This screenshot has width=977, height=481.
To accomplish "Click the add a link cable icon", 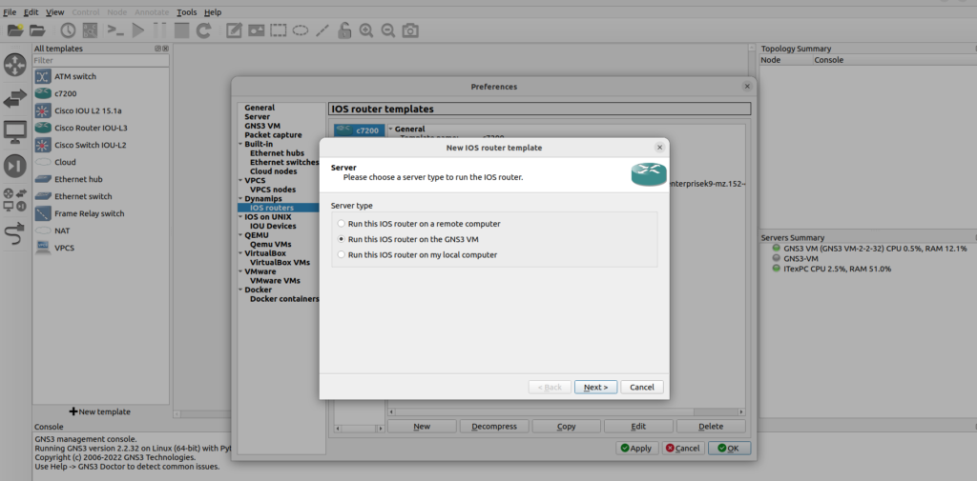I will click(15, 235).
